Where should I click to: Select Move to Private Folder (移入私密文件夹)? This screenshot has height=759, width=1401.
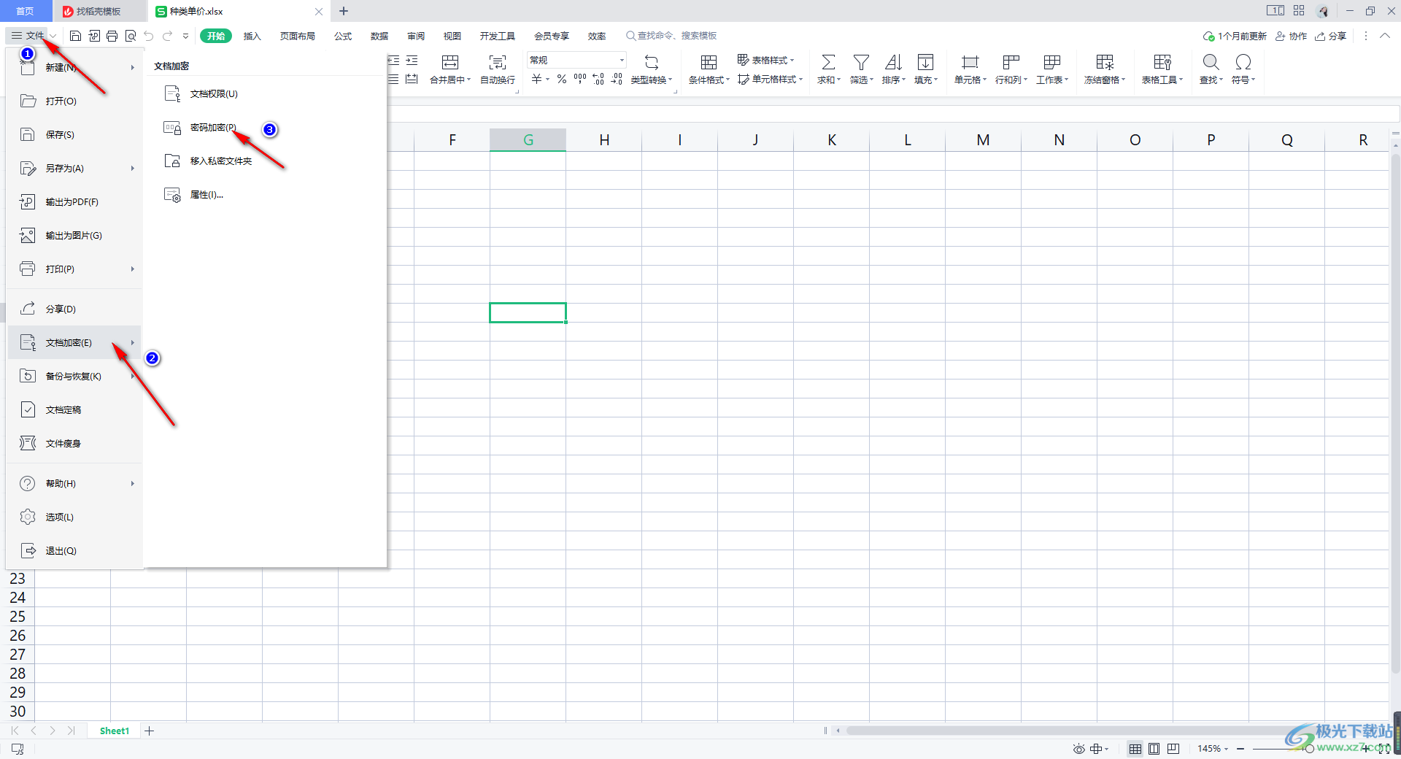click(221, 161)
